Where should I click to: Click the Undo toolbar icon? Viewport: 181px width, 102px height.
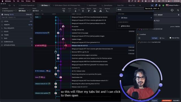[64, 11]
